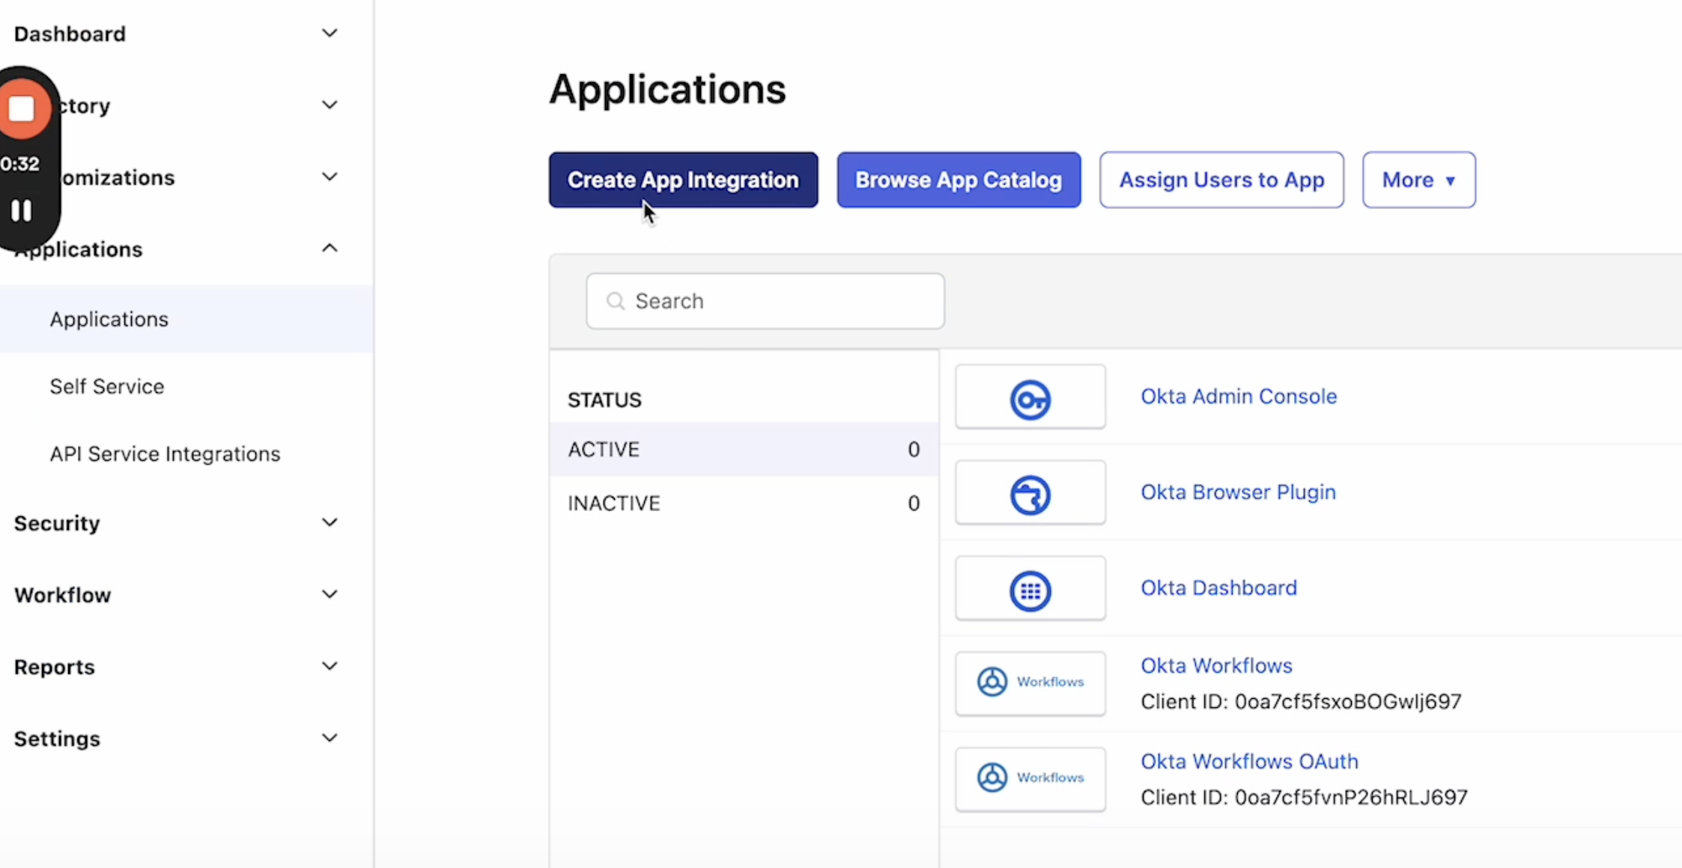Image resolution: width=1682 pixels, height=868 pixels.
Task: Expand the Workflow section chevron
Action: click(330, 594)
